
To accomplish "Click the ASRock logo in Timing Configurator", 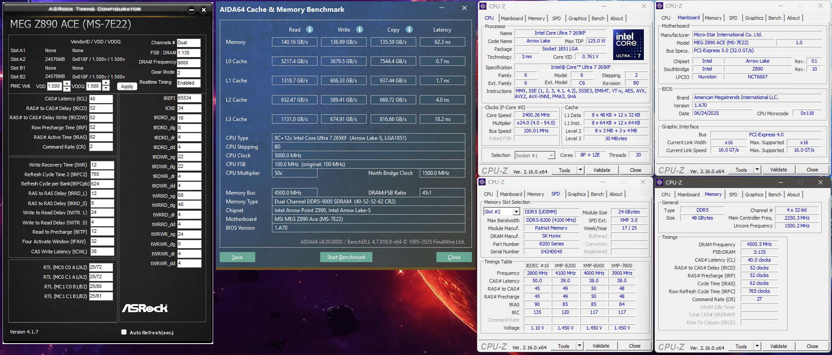I will (145, 308).
